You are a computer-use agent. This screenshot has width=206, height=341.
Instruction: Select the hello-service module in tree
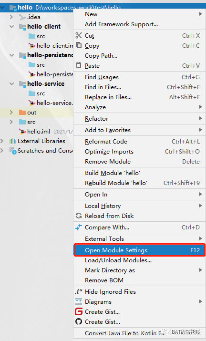click(x=46, y=84)
